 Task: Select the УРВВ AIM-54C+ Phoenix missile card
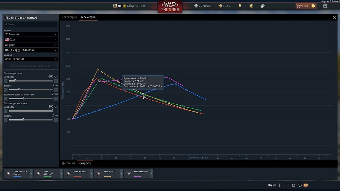(x=17, y=174)
